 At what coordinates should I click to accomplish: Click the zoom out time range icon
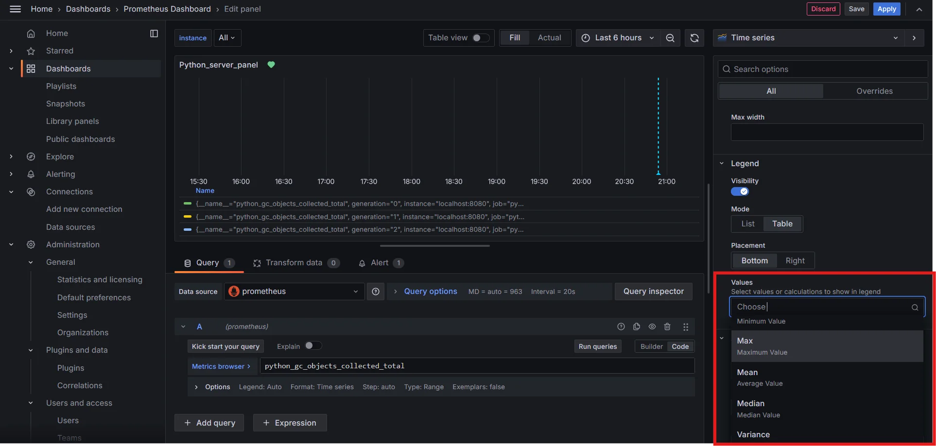(x=670, y=38)
